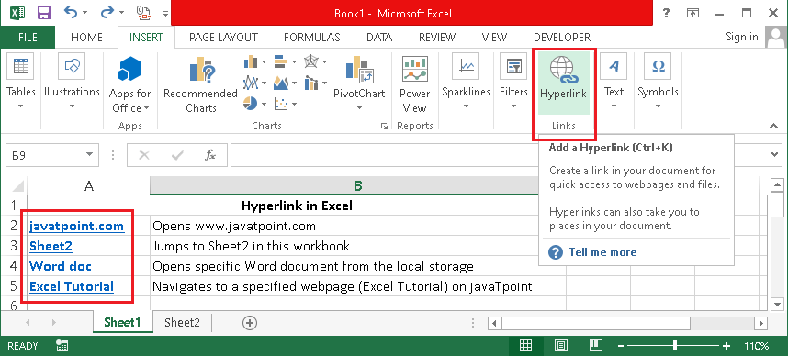Click the Undo arrow
This screenshot has height=356, width=788.
point(71,13)
